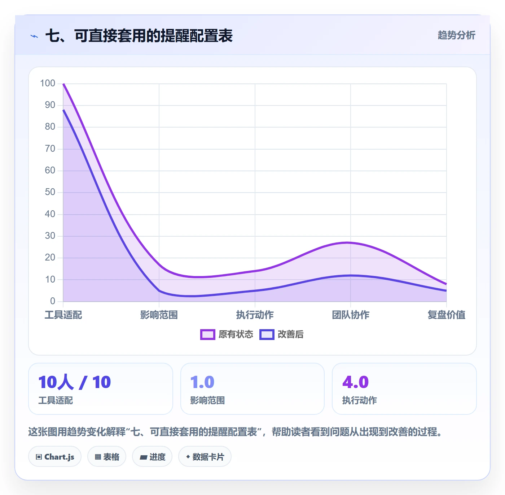Click the 原有状态 line peak at 团队协作
Viewport: 505px width, 495px height.
351,243
